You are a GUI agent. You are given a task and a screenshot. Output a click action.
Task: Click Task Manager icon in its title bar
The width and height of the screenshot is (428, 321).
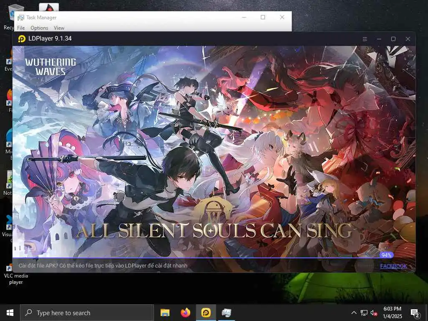(x=21, y=18)
